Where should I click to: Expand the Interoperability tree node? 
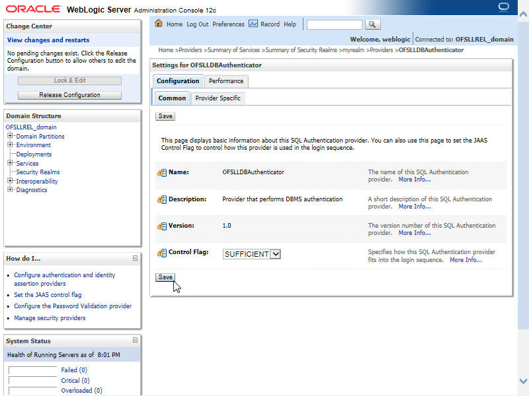[10, 180]
